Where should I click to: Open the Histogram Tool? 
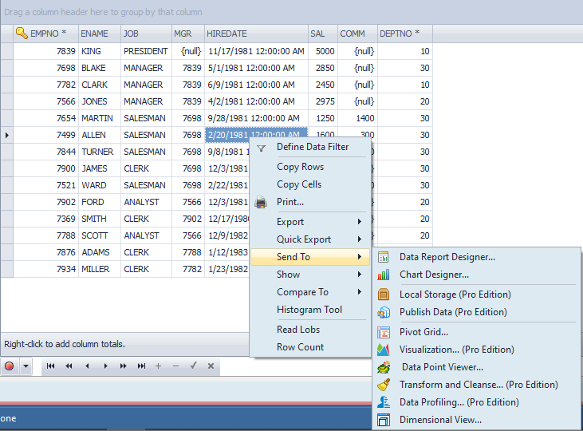[311, 310]
